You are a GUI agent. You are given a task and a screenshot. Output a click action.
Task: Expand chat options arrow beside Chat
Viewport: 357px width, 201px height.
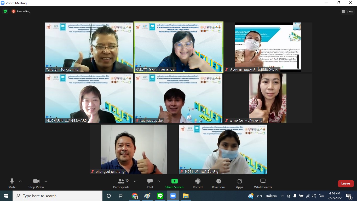click(x=158, y=181)
